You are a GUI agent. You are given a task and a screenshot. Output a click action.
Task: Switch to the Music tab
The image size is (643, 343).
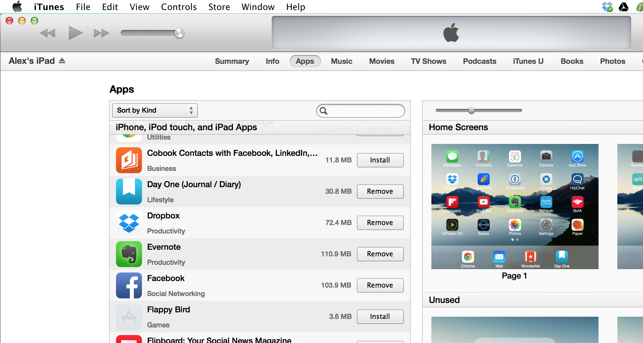[342, 61]
